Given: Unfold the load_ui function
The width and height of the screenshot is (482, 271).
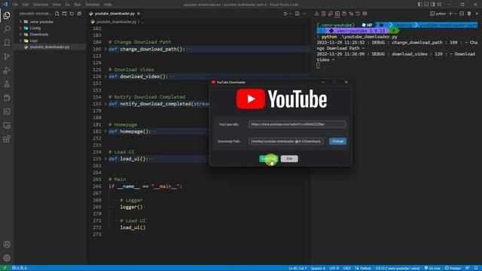Looking at the screenshot, I should click(x=105, y=159).
